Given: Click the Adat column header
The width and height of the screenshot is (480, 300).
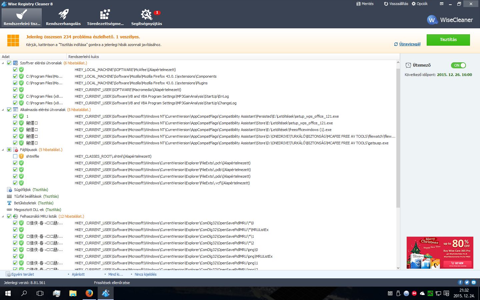Looking at the screenshot, I should pos(33,57).
